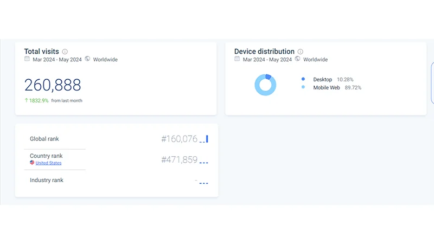Viewport: 434px width, 244px height.
Task: Open the Device distribution info icon
Action: coord(301,52)
